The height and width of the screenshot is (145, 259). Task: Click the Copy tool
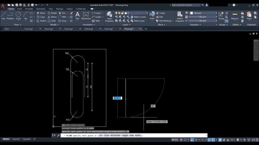[40, 17]
